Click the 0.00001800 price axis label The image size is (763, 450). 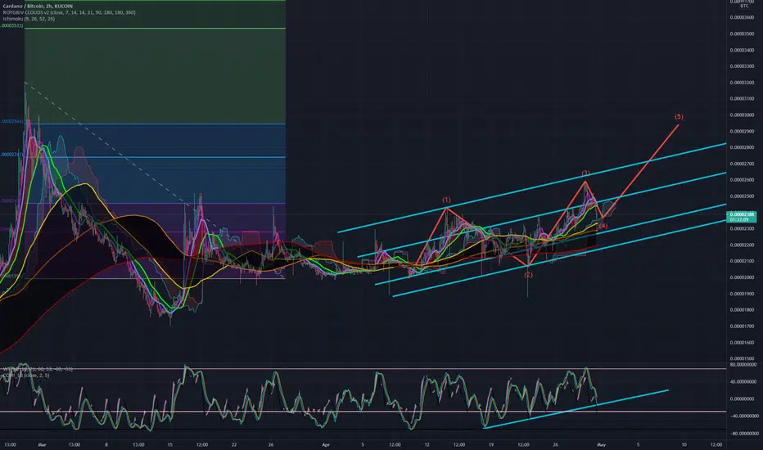(742, 310)
